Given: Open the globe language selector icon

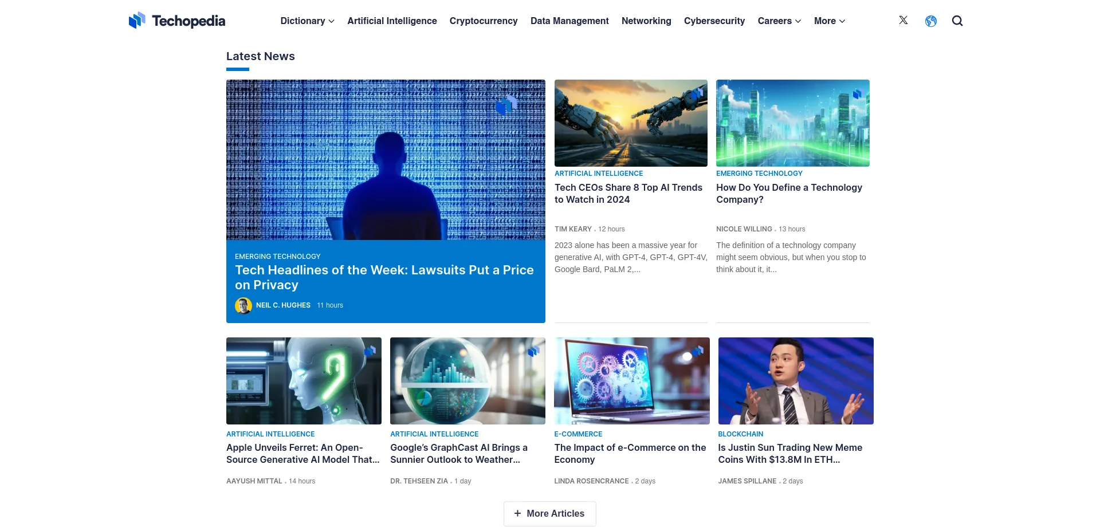Looking at the screenshot, I should pyautogui.click(x=931, y=21).
